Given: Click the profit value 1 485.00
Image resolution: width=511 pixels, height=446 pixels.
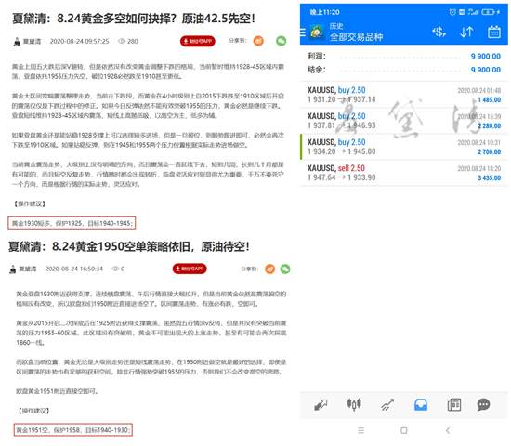Looking at the screenshot, I should 489,99.
